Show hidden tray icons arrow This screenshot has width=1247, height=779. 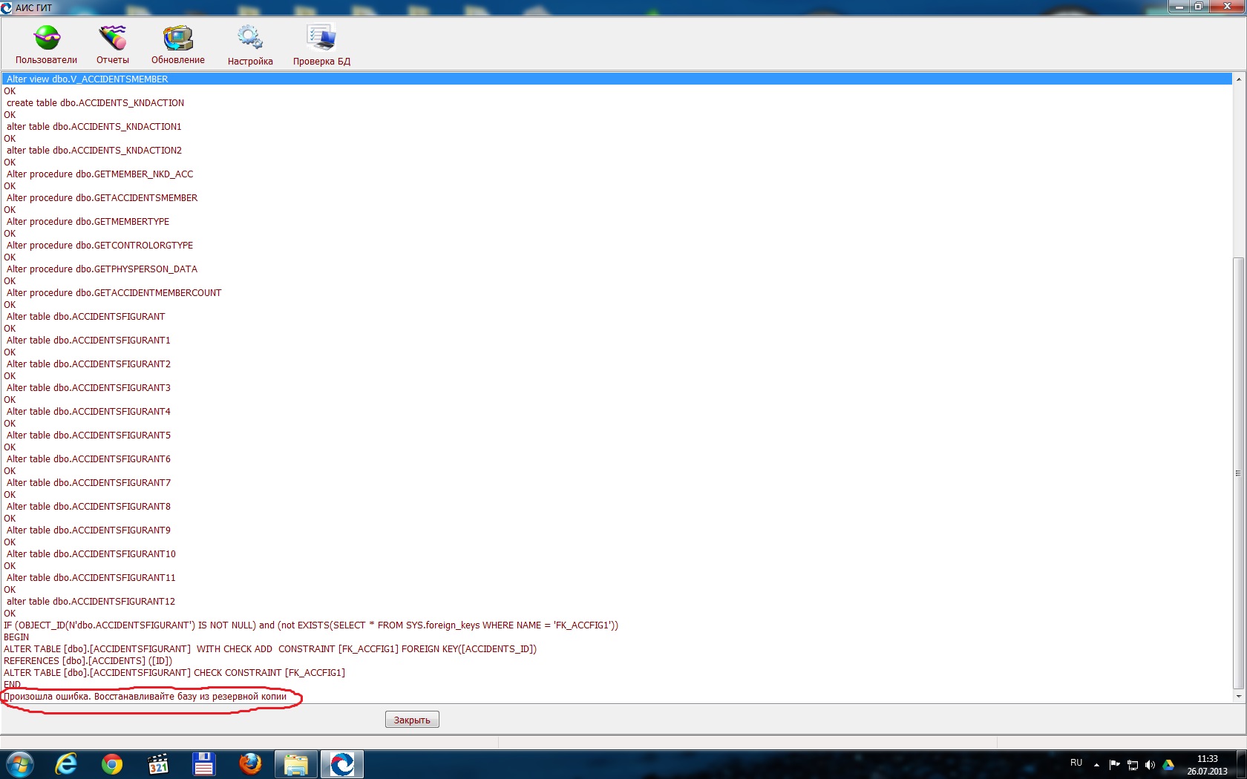click(1096, 765)
